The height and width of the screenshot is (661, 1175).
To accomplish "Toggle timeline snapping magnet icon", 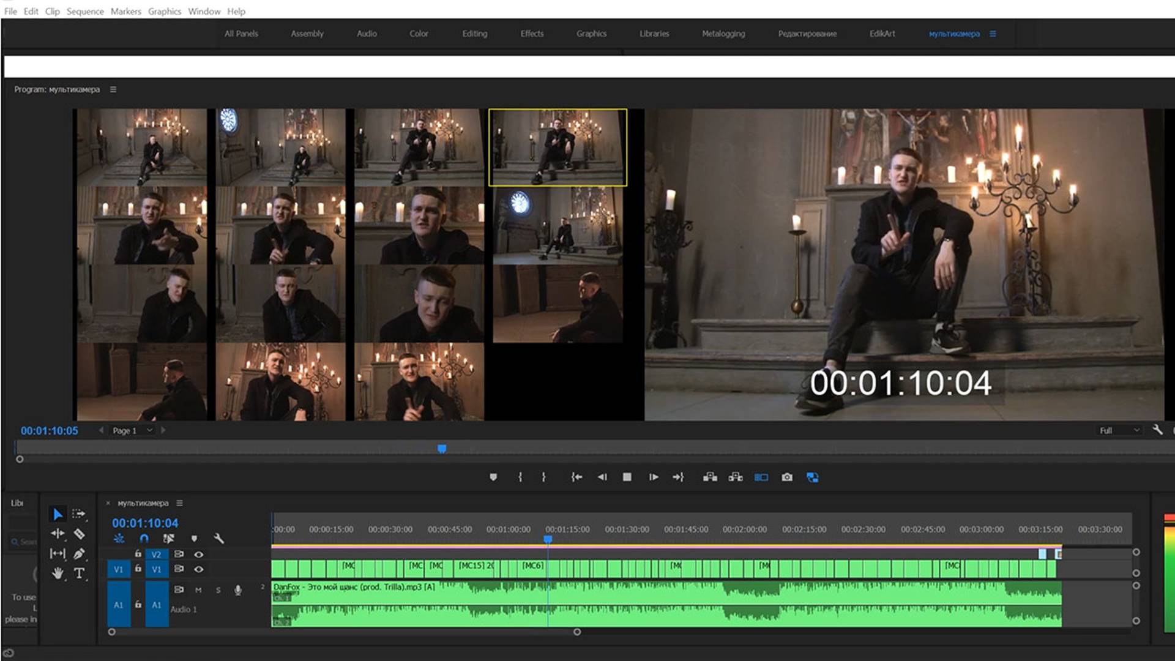I will click(144, 539).
